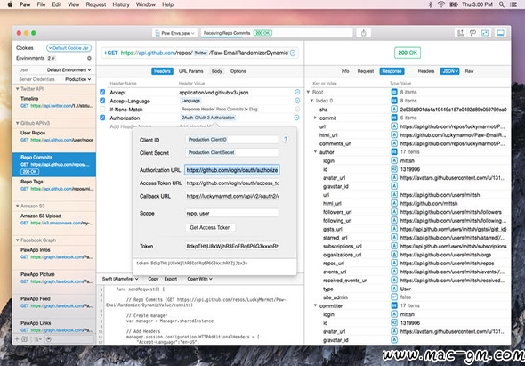Add a new request with the plus icon

pyautogui.click(x=16, y=339)
